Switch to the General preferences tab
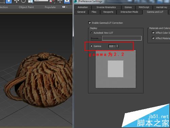 (81, 12)
